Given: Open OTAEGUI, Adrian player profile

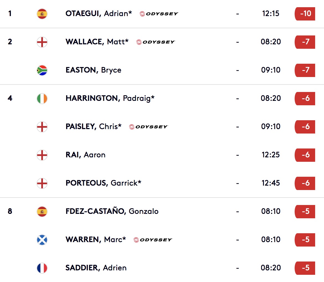Looking at the screenshot, I should coord(99,14).
